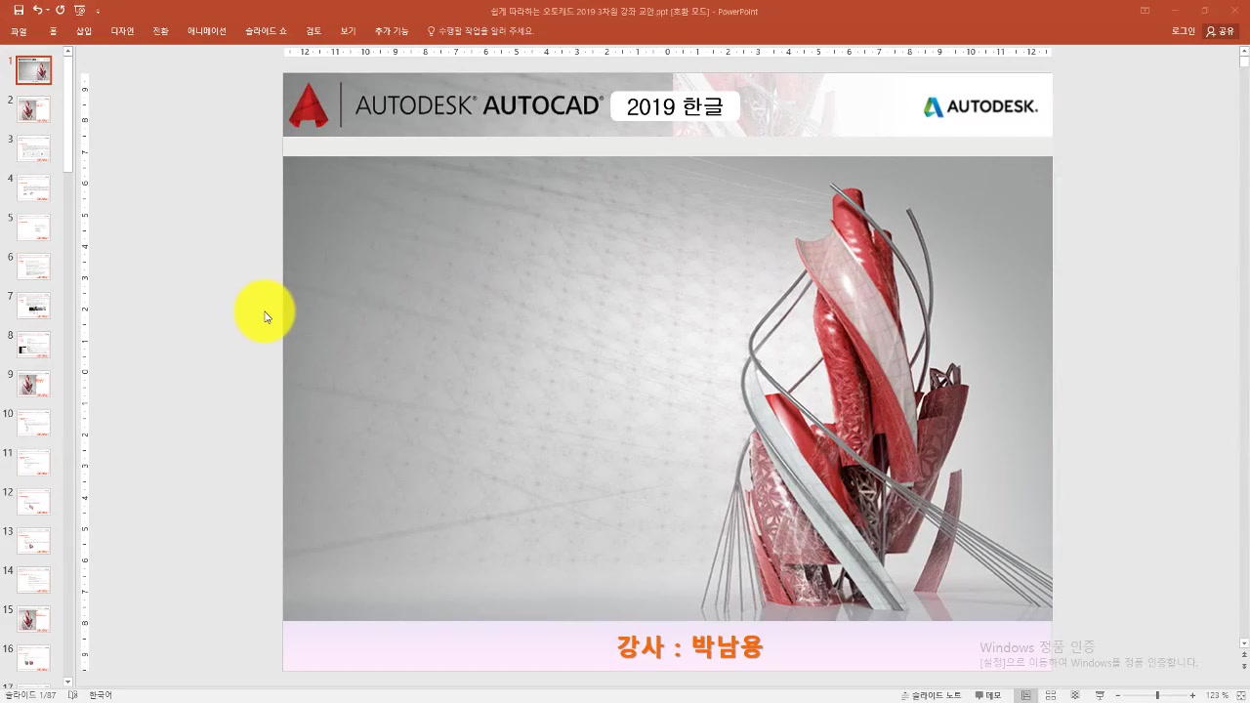Open Customize Quick Access Toolbar dropdown
This screenshot has height=703, width=1250.
point(98,12)
